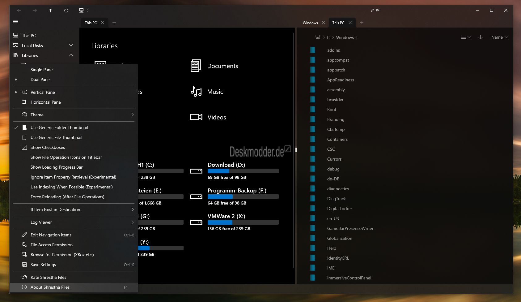This screenshot has width=521, height=302.
Task: Switch to the Windows tab
Action: 310,23
